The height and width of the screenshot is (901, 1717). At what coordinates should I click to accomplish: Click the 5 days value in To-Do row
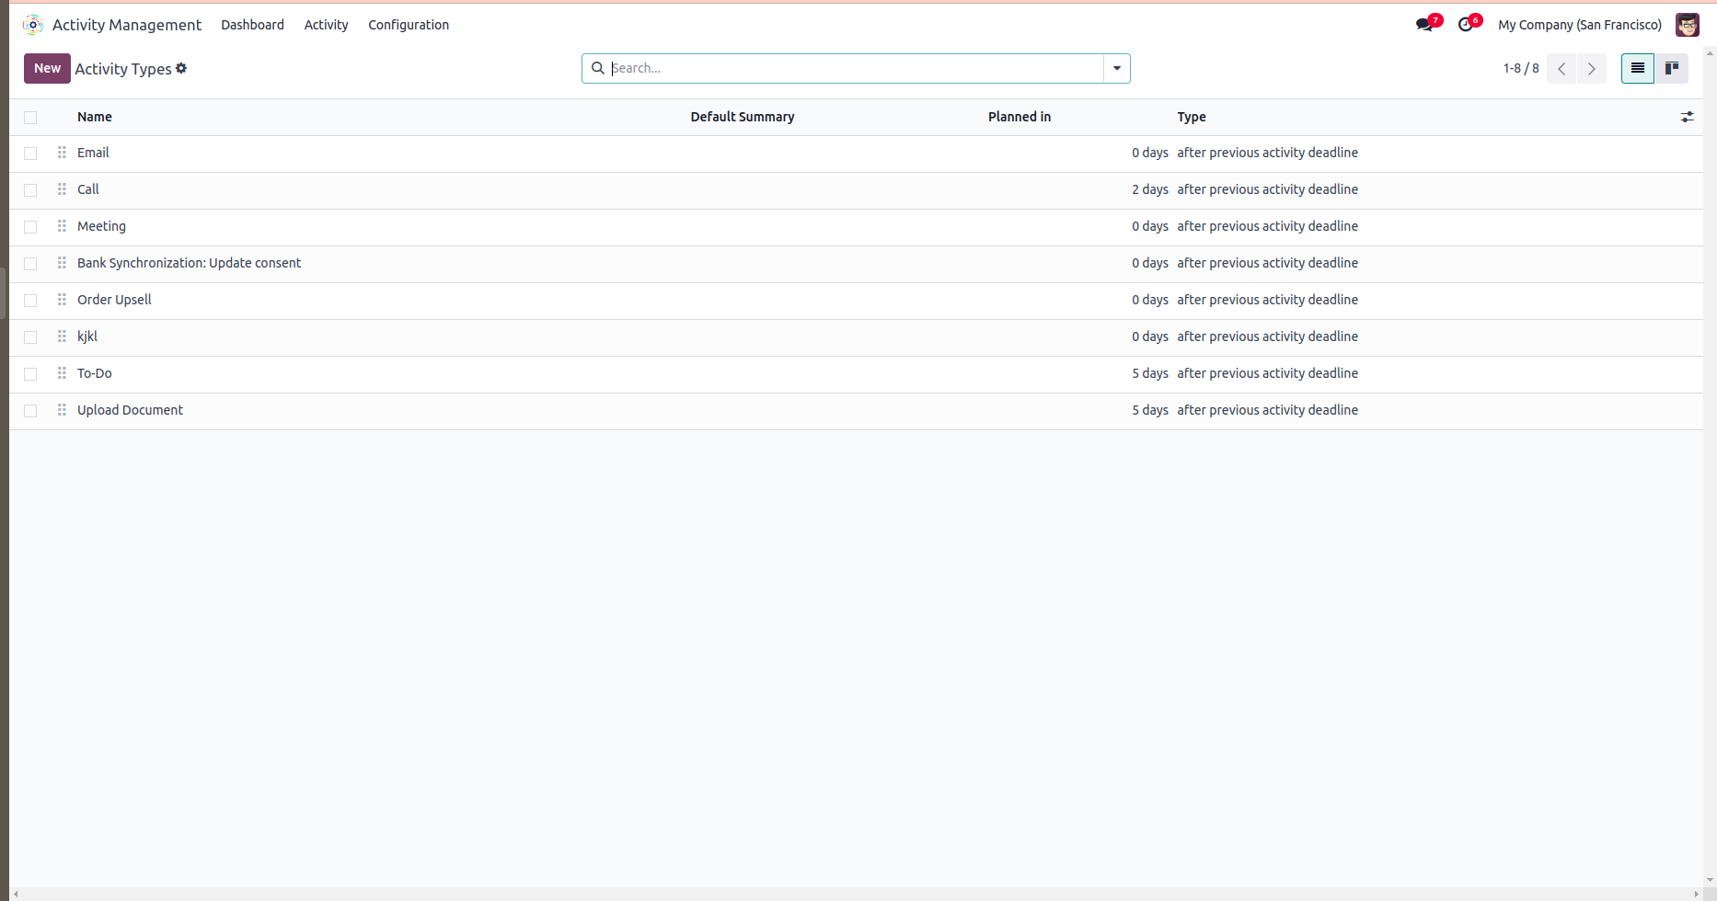1150,373
